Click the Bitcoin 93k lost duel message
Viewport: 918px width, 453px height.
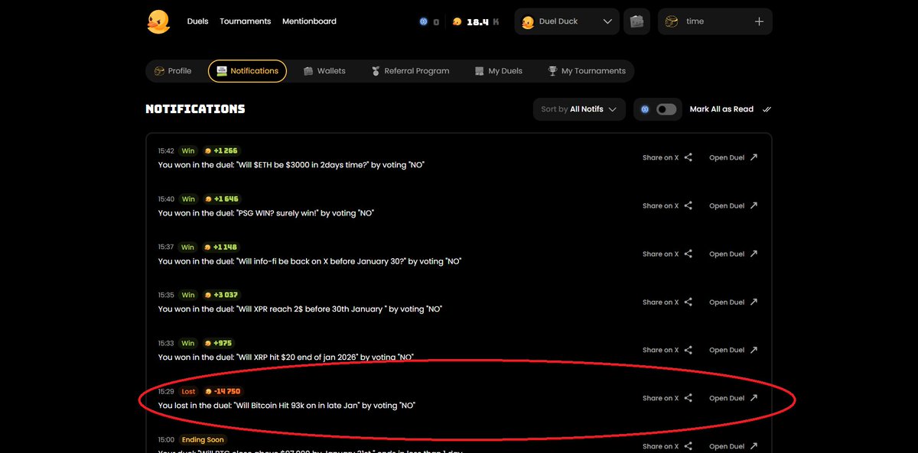tap(287, 406)
